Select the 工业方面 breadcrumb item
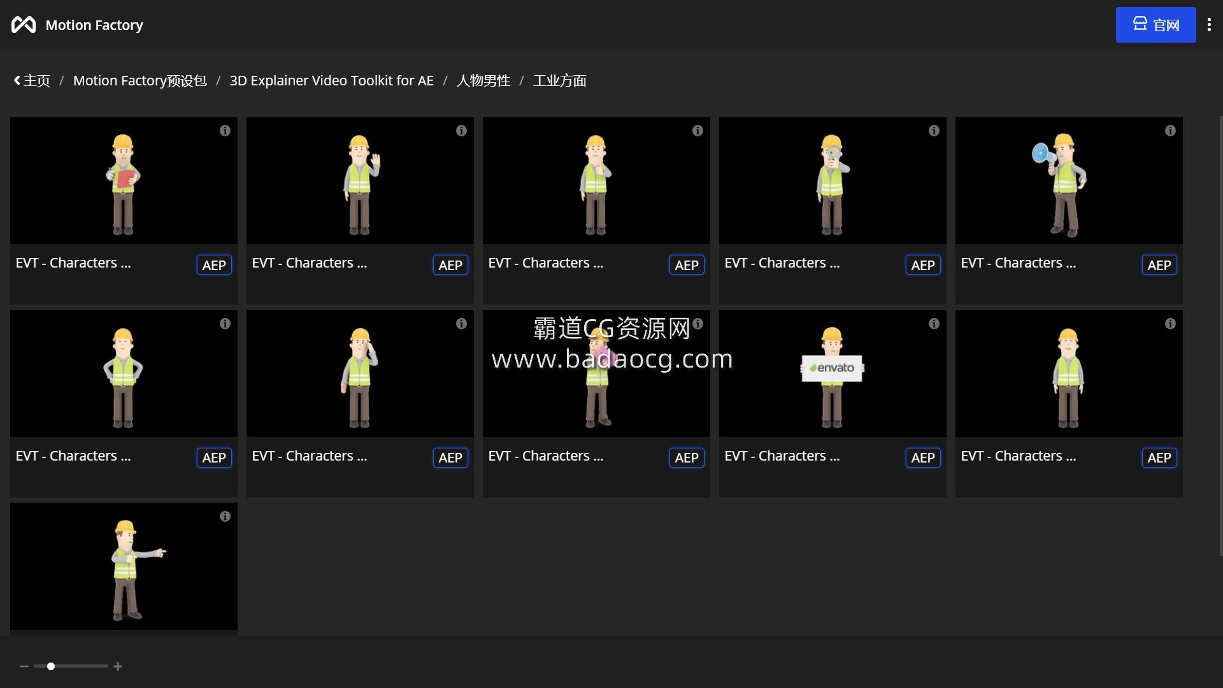Viewport: 1223px width, 688px height. click(560, 81)
